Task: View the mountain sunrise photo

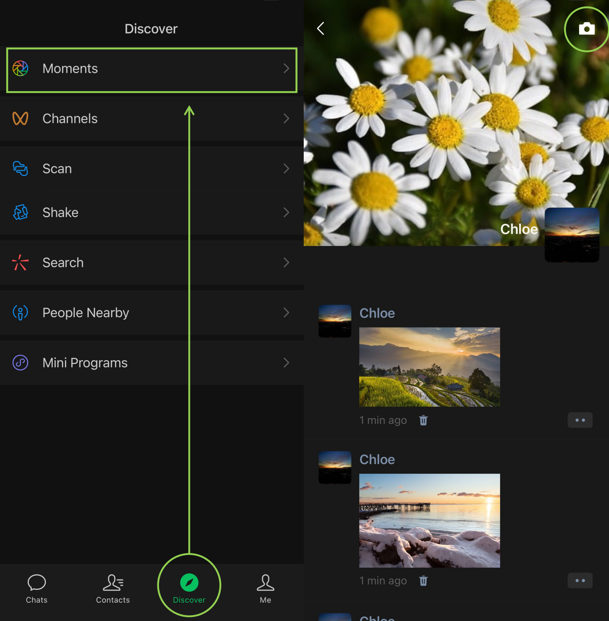Action: click(x=429, y=367)
